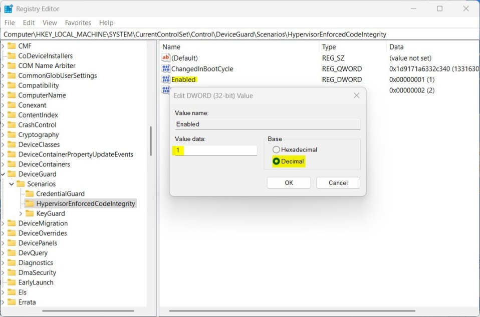480x317 pixels.
Task: Click the "0x00000001 (1)" data cell
Action: pos(412,79)
